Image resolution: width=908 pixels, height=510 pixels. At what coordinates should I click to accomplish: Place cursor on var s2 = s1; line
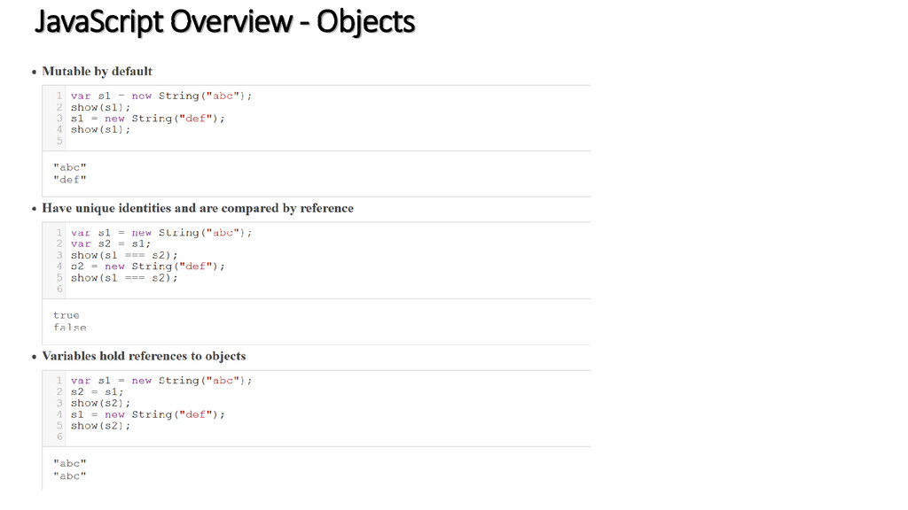tap(111, 244)
